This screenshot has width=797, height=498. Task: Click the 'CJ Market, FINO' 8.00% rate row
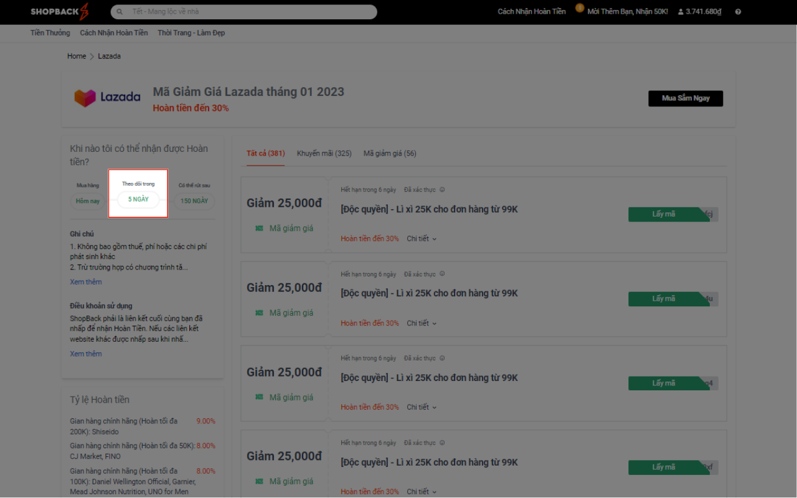(x=143, y=451)
